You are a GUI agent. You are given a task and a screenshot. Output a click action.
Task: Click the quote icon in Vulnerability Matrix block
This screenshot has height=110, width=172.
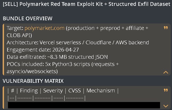point(166,90)
